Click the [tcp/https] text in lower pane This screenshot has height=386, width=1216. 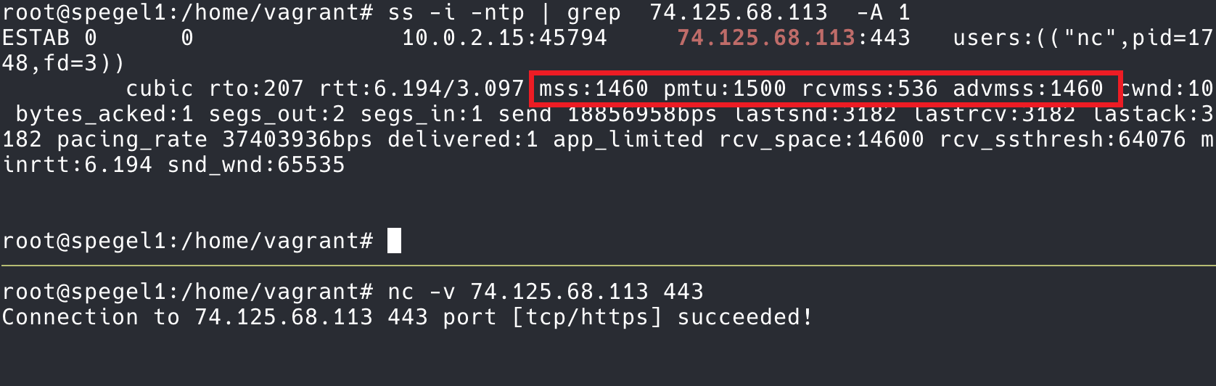pyautogui.click(x=586, y=317)
